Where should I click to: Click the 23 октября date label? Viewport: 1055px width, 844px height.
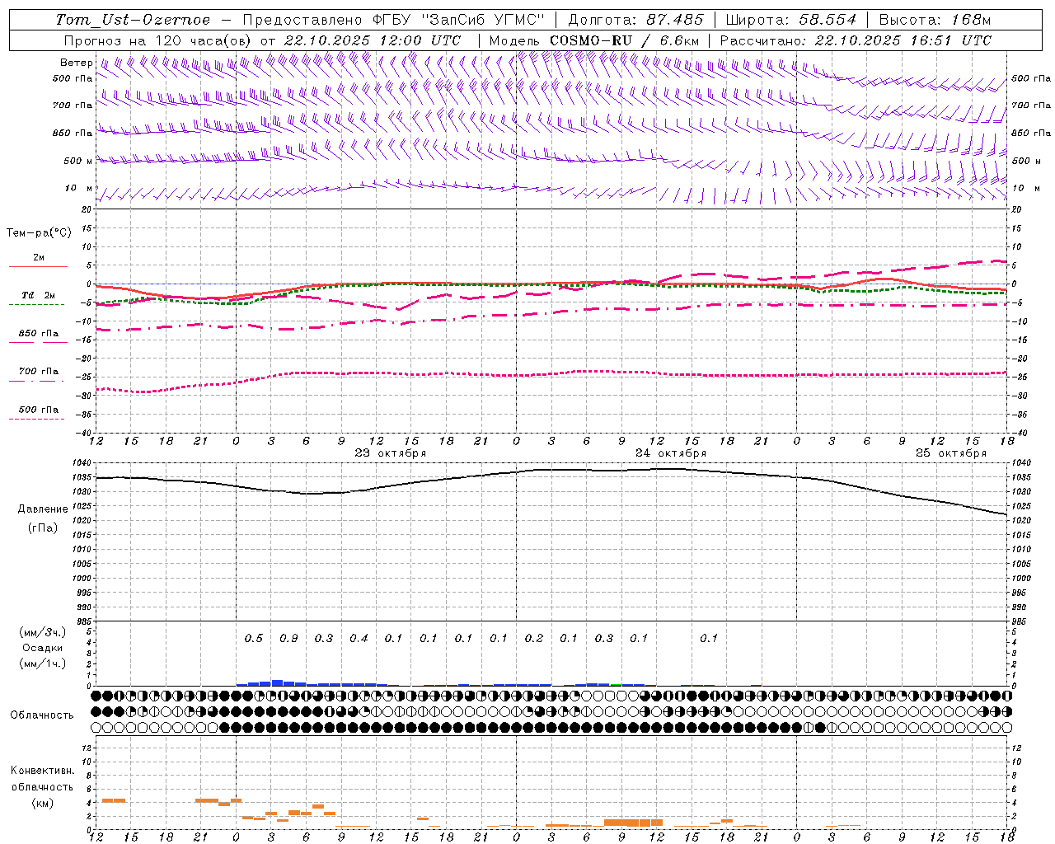391,453
